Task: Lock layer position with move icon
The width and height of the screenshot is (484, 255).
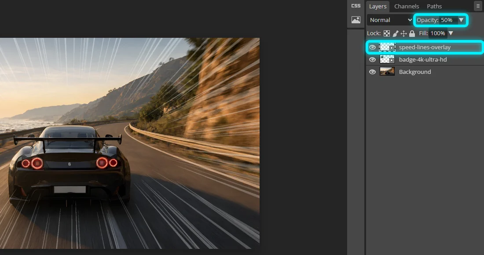Action: 403,33
